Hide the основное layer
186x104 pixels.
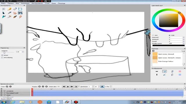pos(1,91)
